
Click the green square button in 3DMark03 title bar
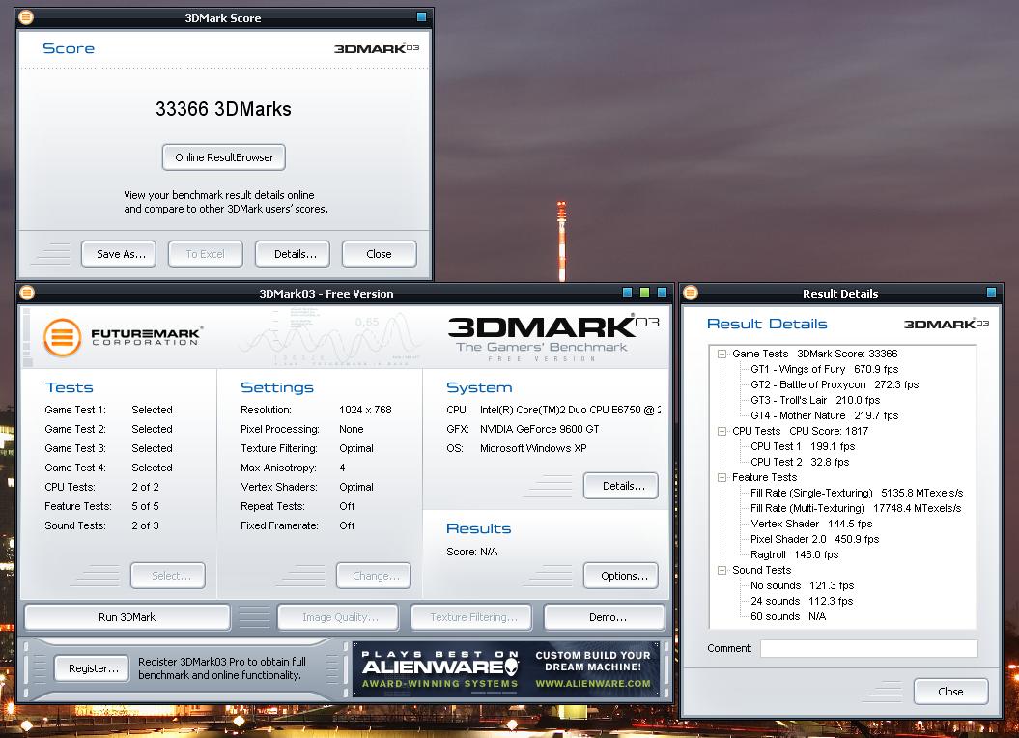[x=644, y=292]
